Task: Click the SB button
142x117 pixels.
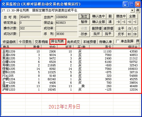Action: point(135,34)
